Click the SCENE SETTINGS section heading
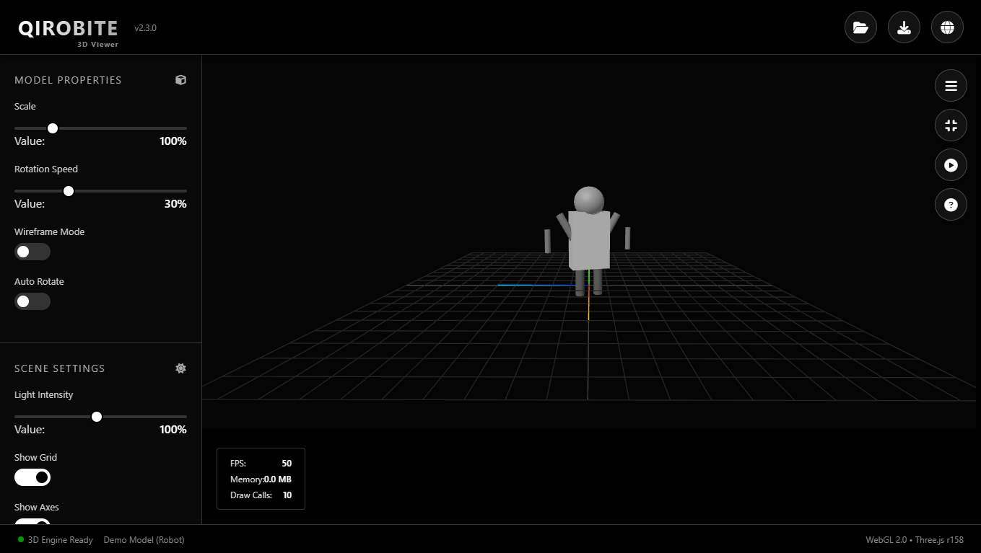981x553 pixels. point(60,368)
